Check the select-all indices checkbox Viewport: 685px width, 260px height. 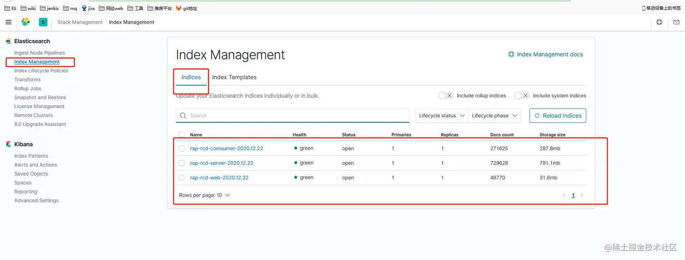(x=182, y=135)
